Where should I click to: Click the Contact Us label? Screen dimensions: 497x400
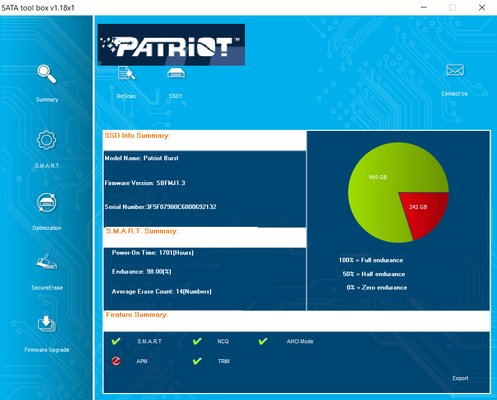click(454, 94)
